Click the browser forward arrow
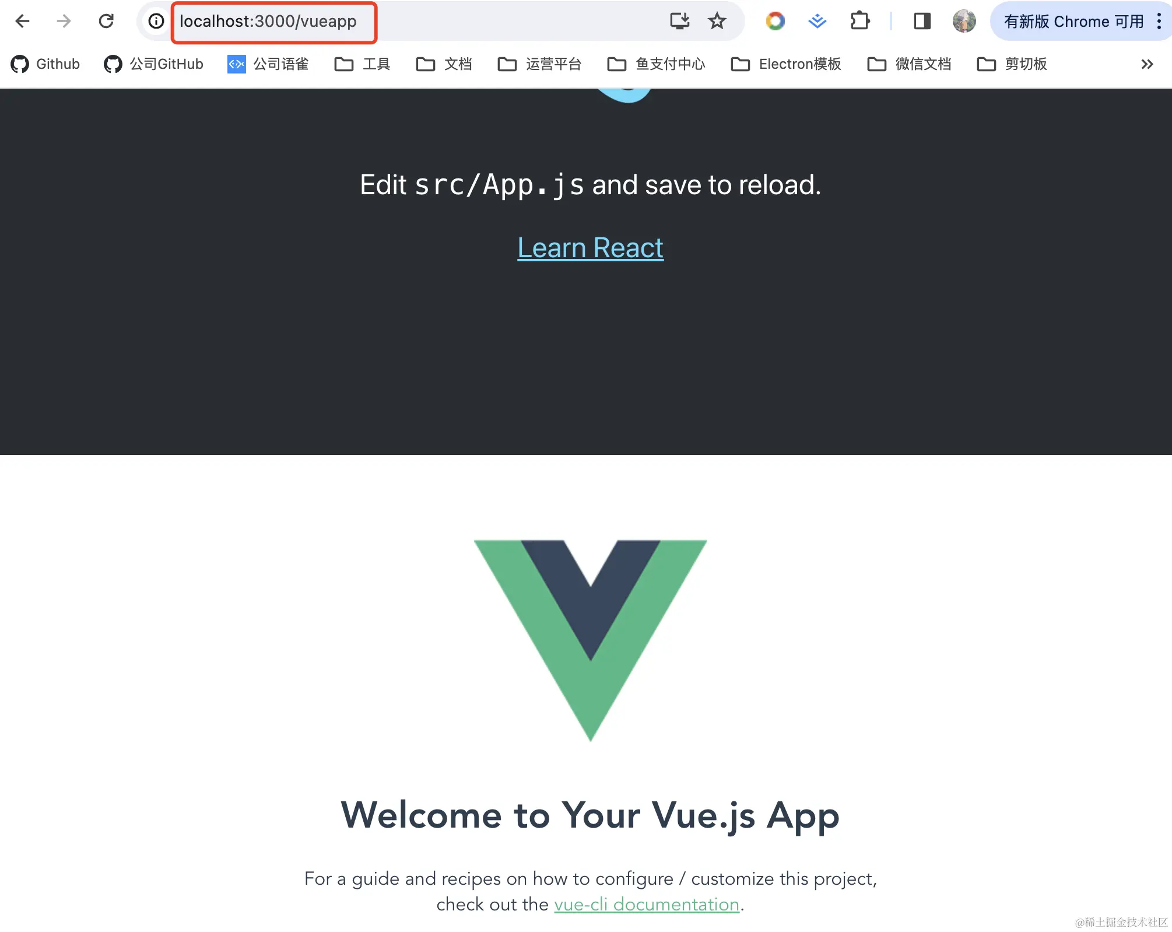 click(64, 22)
